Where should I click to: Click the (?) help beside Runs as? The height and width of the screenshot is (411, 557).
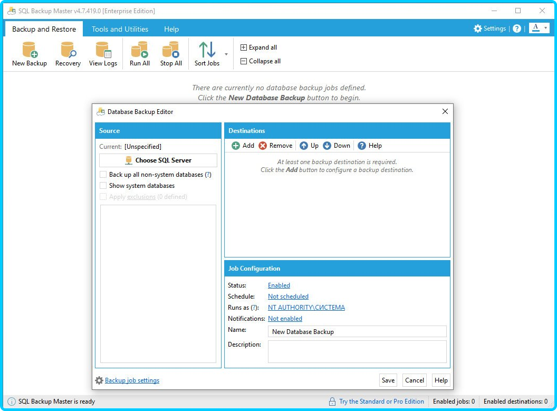[x=254, y=308]
